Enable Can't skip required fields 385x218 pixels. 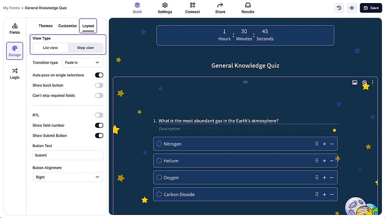pos(99,96)
